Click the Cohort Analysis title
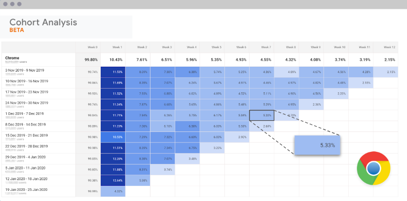Viewport: 407px width, 201px height. (43, 22)
